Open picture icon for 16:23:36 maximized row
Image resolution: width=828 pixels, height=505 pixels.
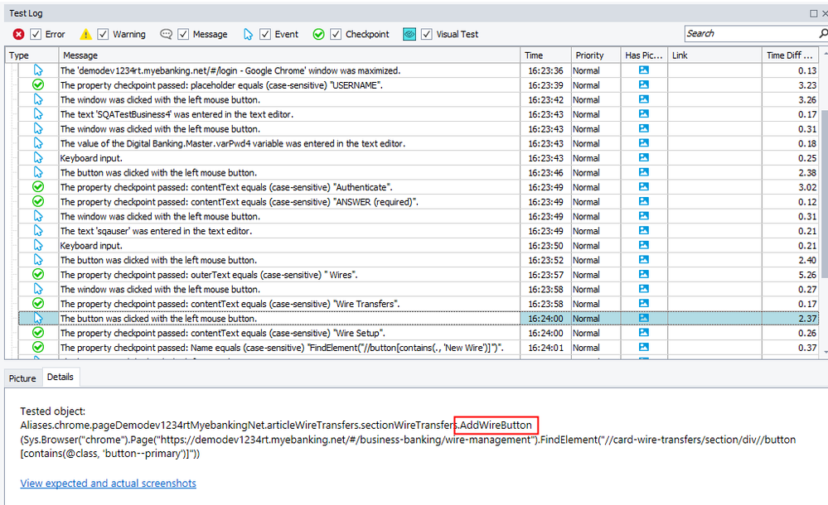tap(644, 70)
